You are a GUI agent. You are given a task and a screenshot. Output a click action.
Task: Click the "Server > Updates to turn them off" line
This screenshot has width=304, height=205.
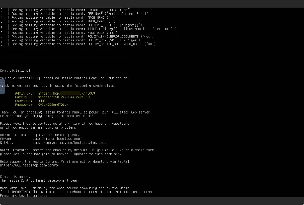61,154
